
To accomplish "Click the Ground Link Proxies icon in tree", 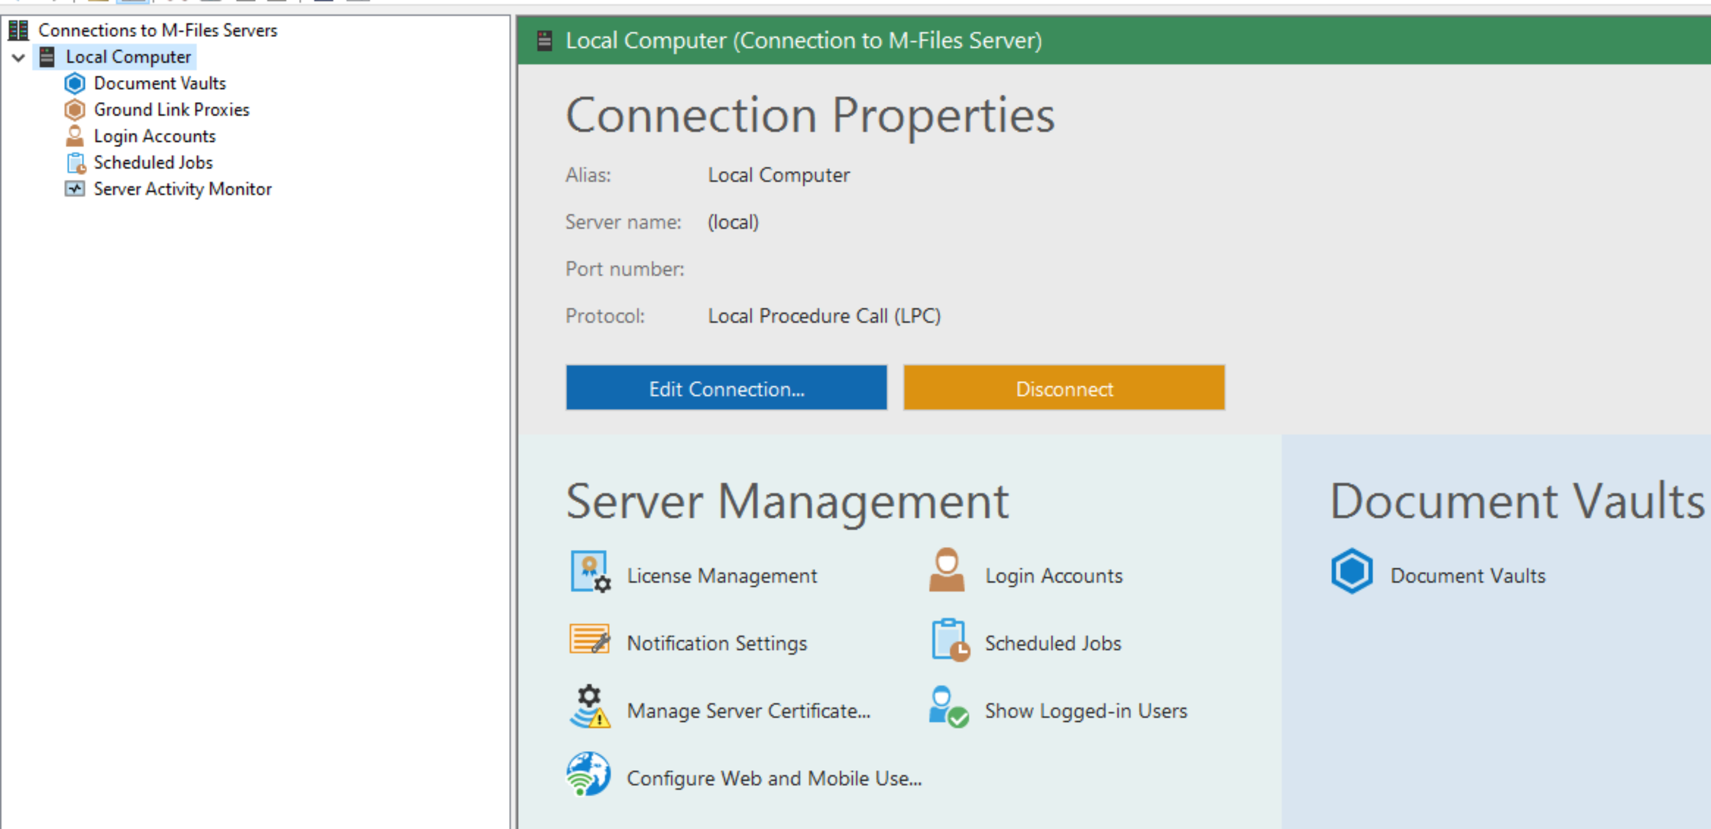I will [x=74, y=110].
